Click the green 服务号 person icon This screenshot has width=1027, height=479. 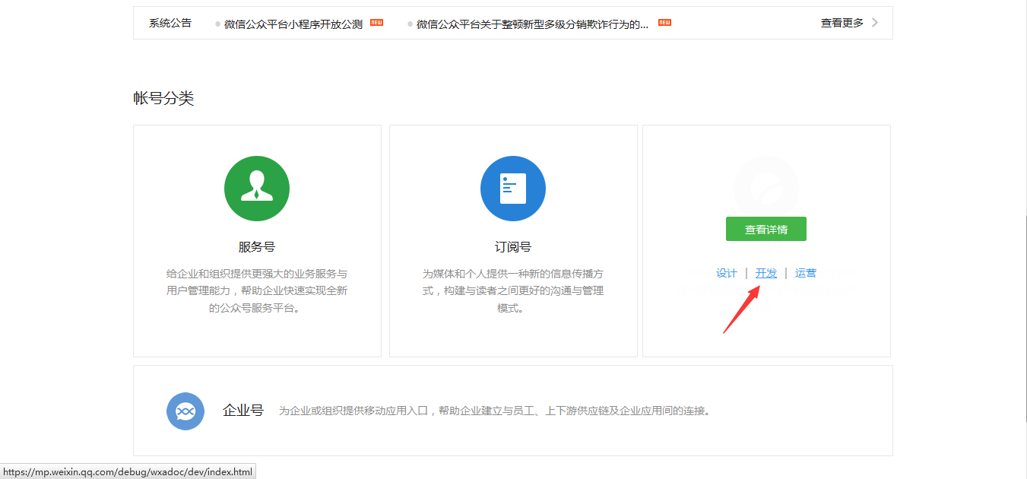(x=257, y=189)
